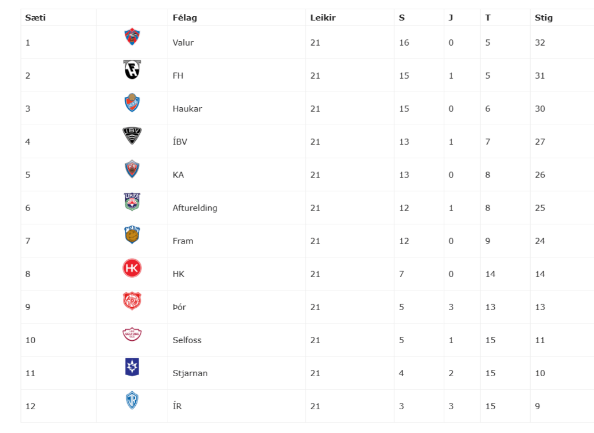Click the Sæti column header

[x=35, y=17]
